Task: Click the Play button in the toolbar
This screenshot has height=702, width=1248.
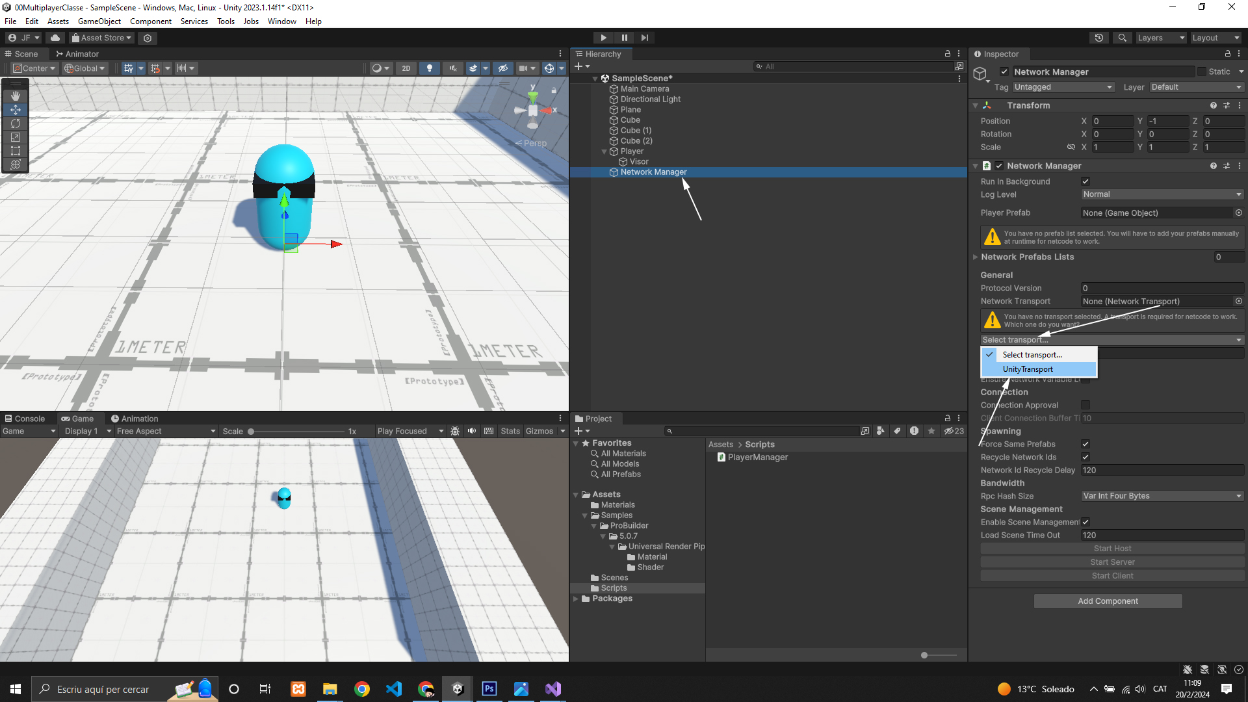Action: [603, 38]
